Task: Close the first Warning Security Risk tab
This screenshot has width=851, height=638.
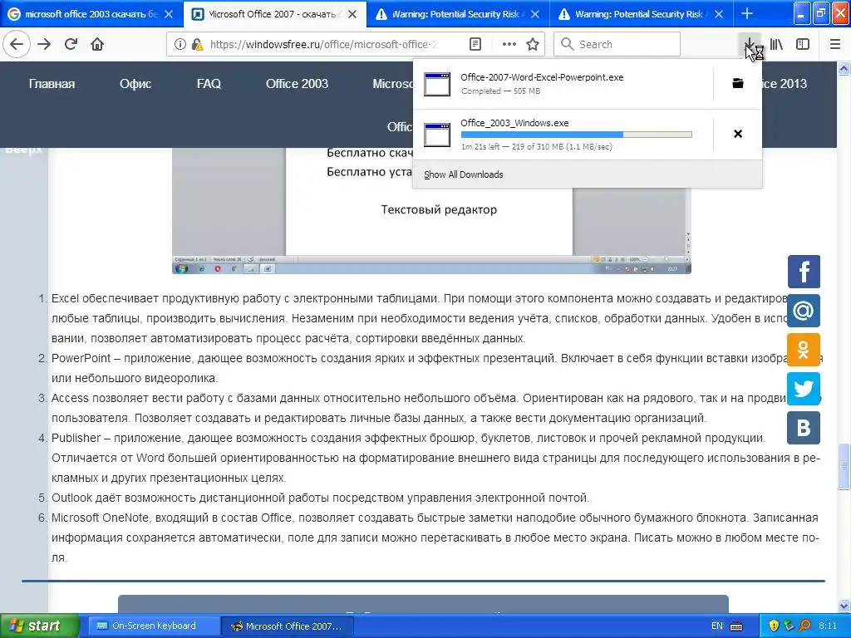Action: (x=535, y=14)
